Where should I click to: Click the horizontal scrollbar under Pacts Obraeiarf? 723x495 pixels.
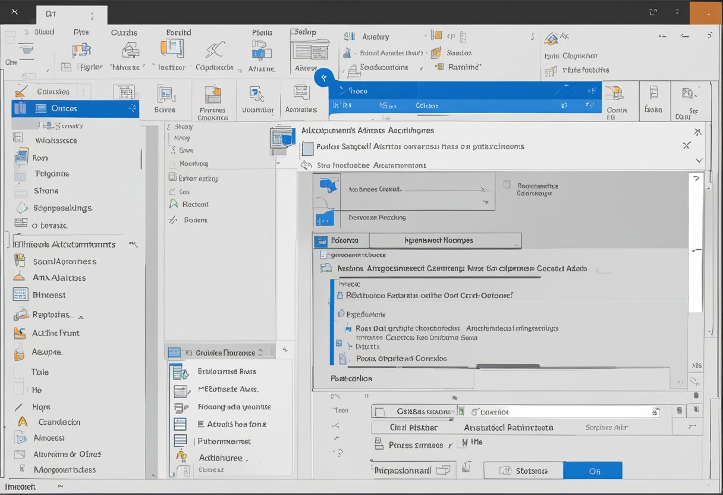pyautogui.click(x=507, y=365)
